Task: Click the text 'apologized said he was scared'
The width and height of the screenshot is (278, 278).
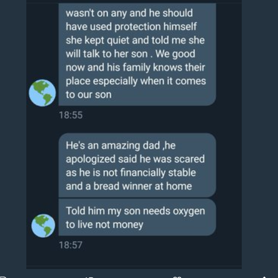Action: click(135, 159)
